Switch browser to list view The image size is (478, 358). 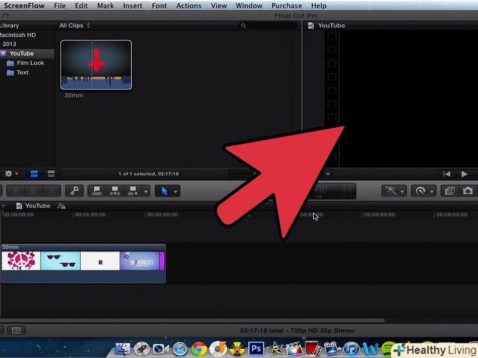[51, 174]
